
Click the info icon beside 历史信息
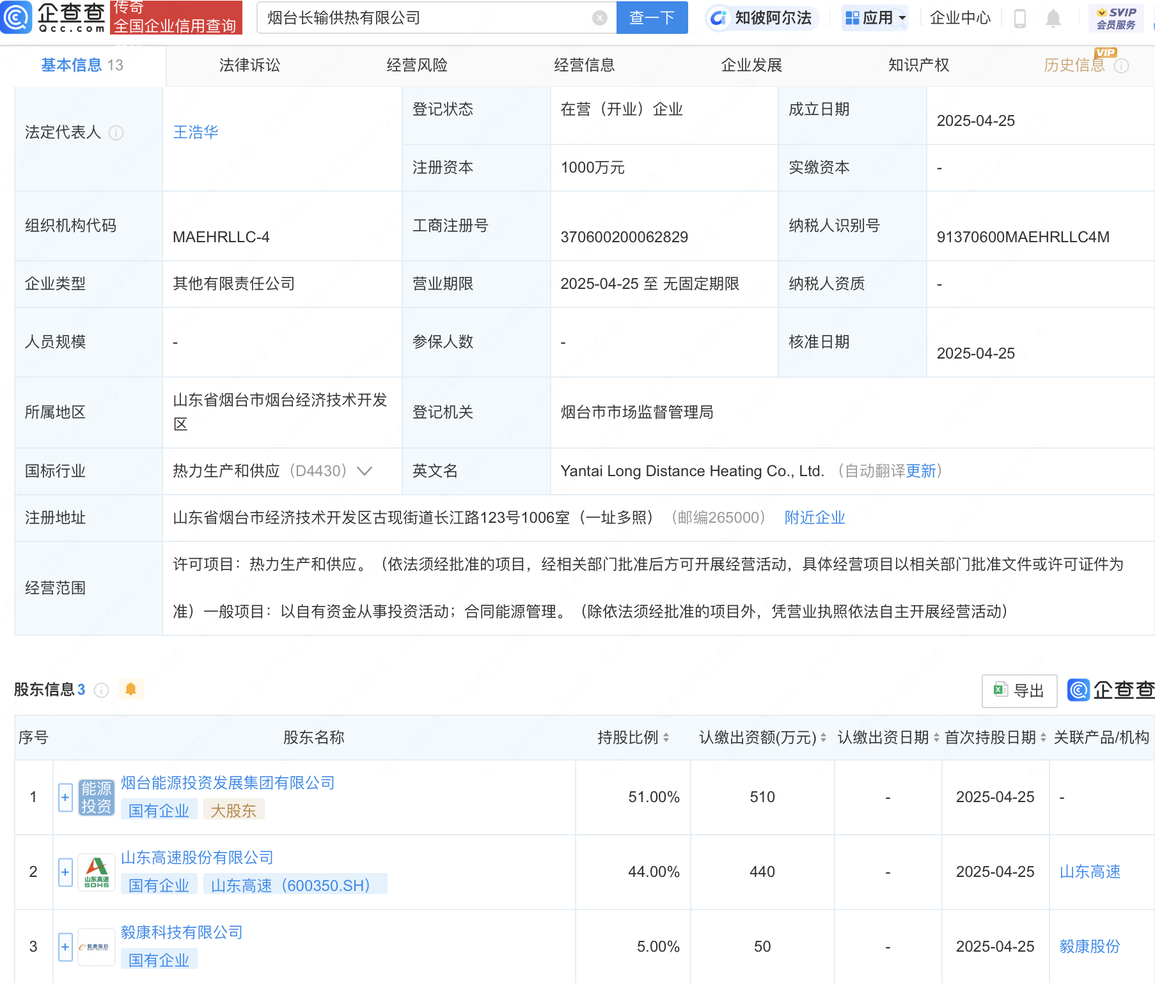coord(1121,66)
